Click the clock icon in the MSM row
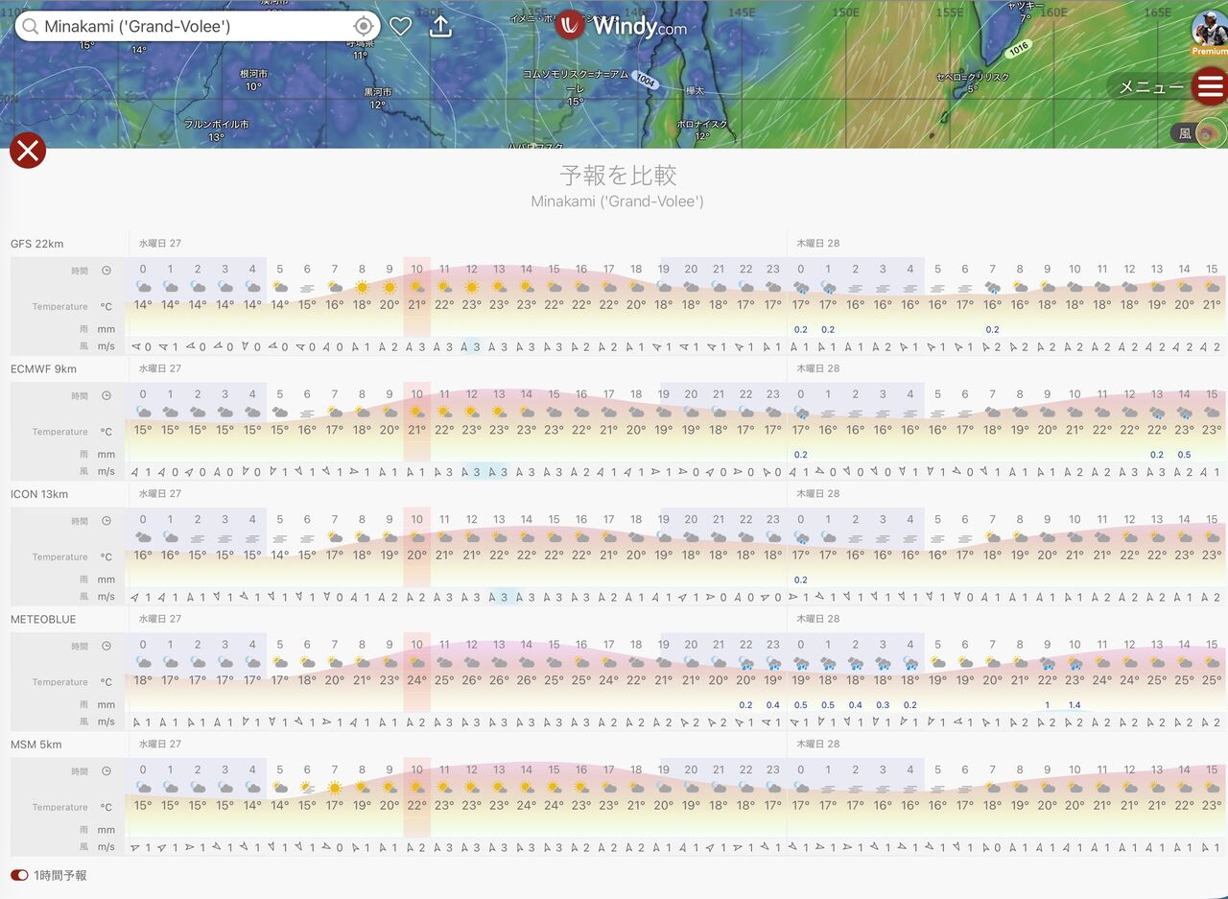 (x=106, y=771)
